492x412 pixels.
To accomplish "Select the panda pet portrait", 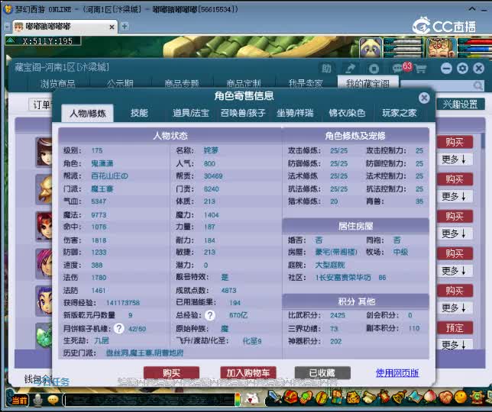I will point(371,47).
